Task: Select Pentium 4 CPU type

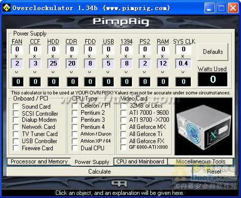Action: [x=75, y=127]
